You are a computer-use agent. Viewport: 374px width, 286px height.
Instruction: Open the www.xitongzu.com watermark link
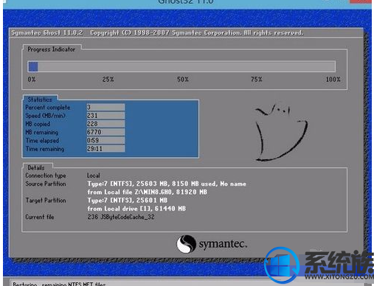click(339, 277)
